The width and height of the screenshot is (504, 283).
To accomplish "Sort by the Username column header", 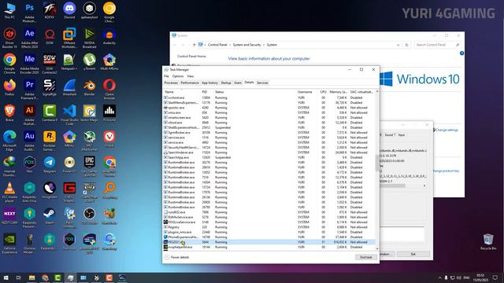I will [307, 92].
